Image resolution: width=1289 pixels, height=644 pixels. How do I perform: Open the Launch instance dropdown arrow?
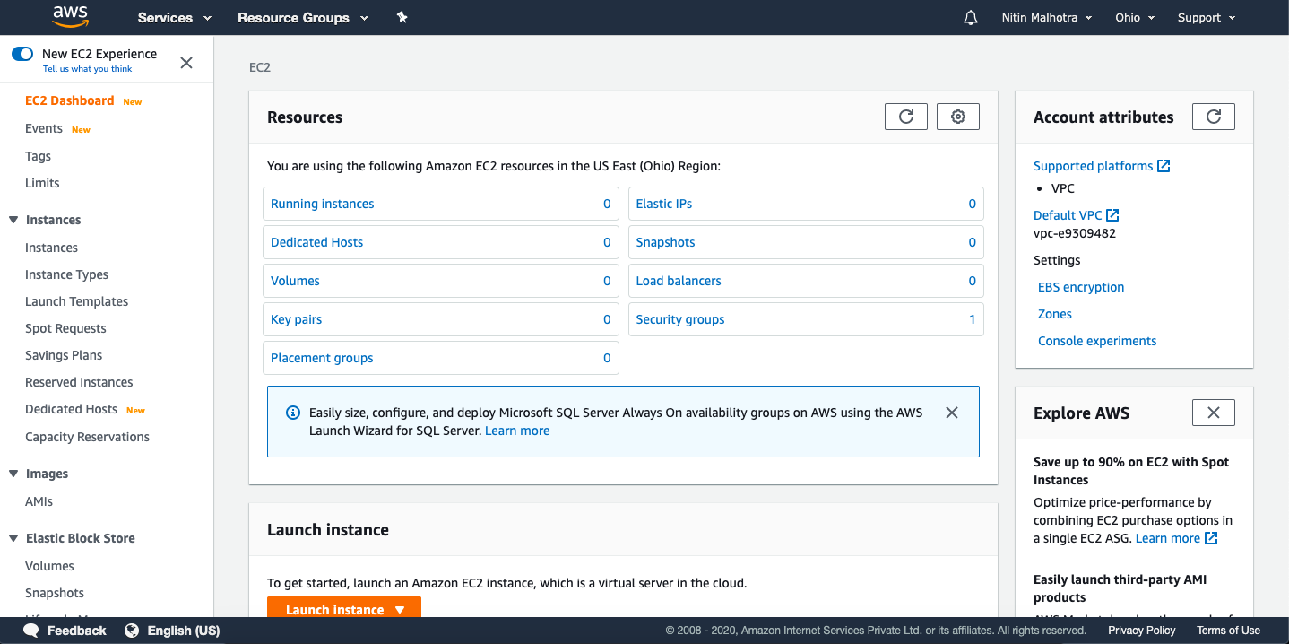[x=400, y=610]
